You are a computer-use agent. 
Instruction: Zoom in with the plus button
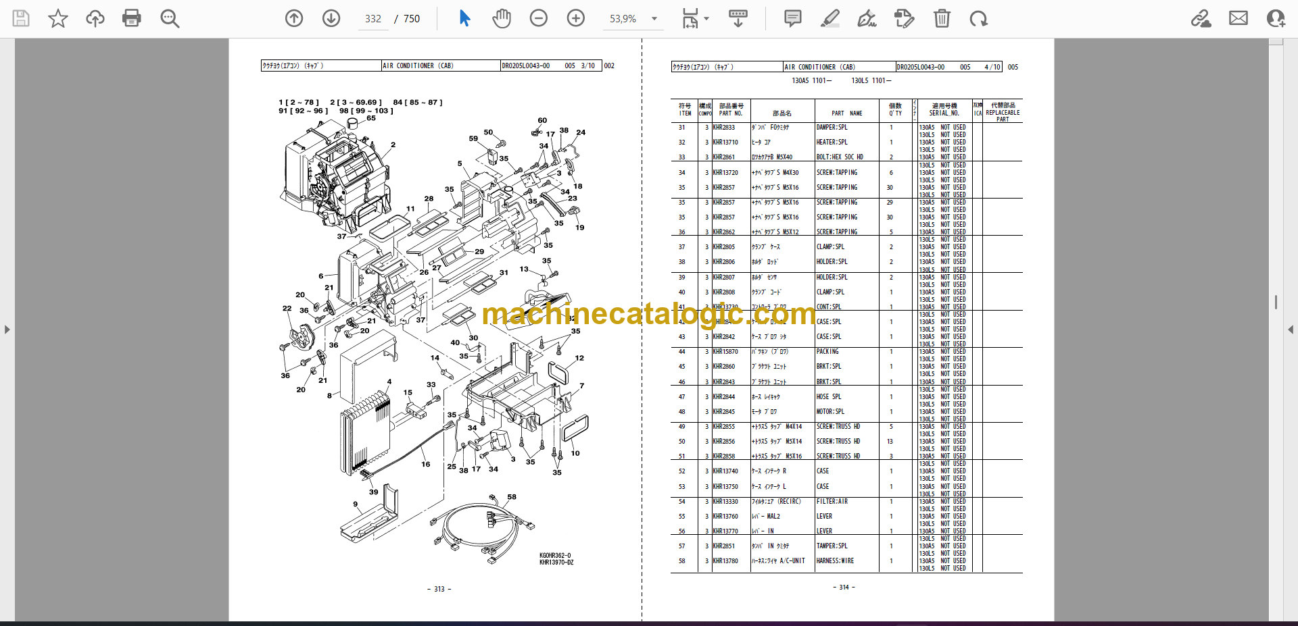[576, 18]
